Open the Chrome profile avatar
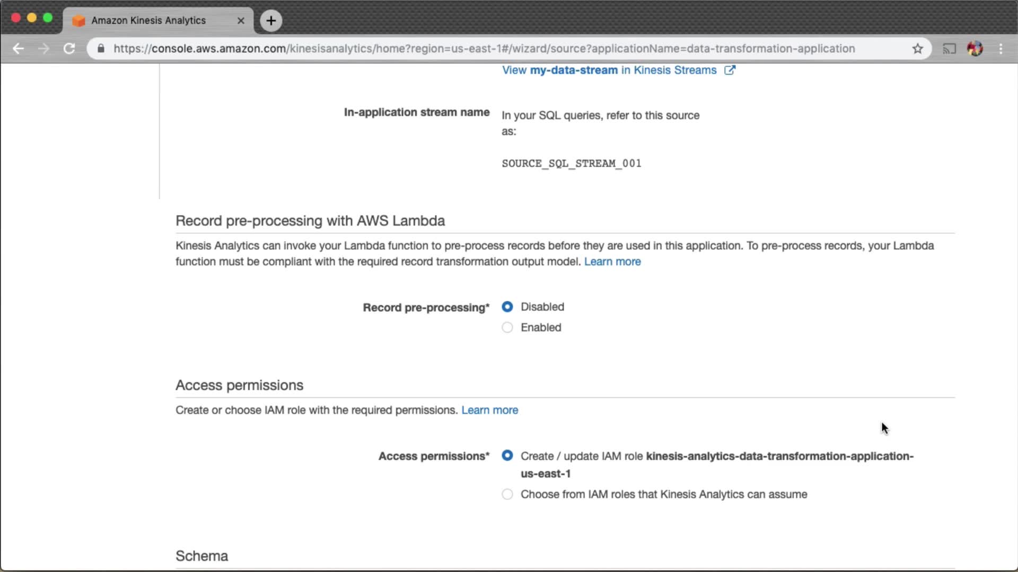This screenshot has height=572, width=1018. [975, 49]
